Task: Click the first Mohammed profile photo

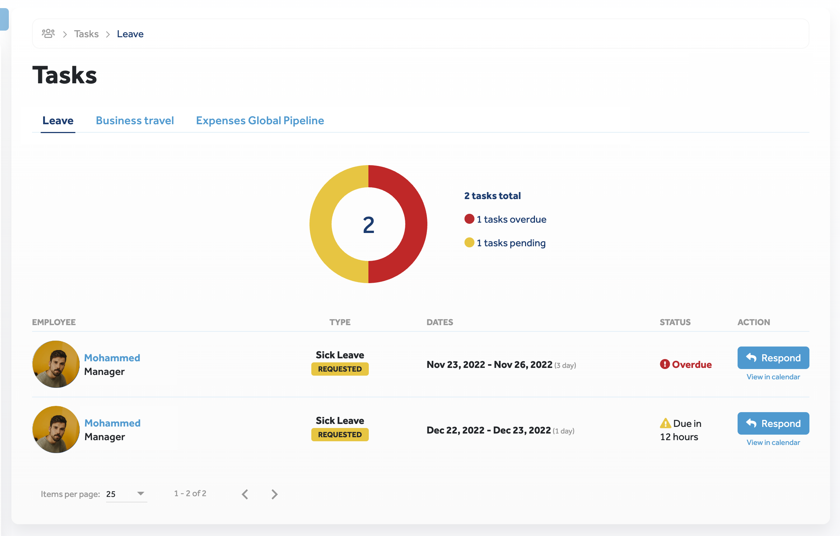Action: [56, 364]
